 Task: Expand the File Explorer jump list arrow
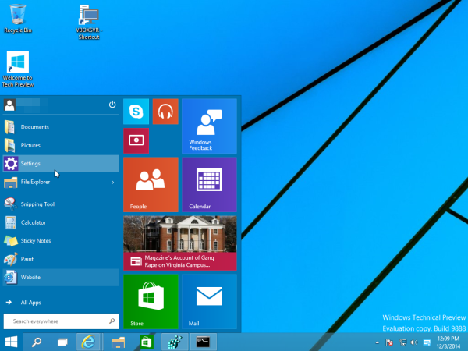[x=112, y=183]
